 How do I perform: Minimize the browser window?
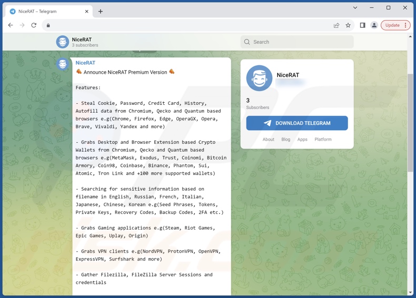pos(372,8)
